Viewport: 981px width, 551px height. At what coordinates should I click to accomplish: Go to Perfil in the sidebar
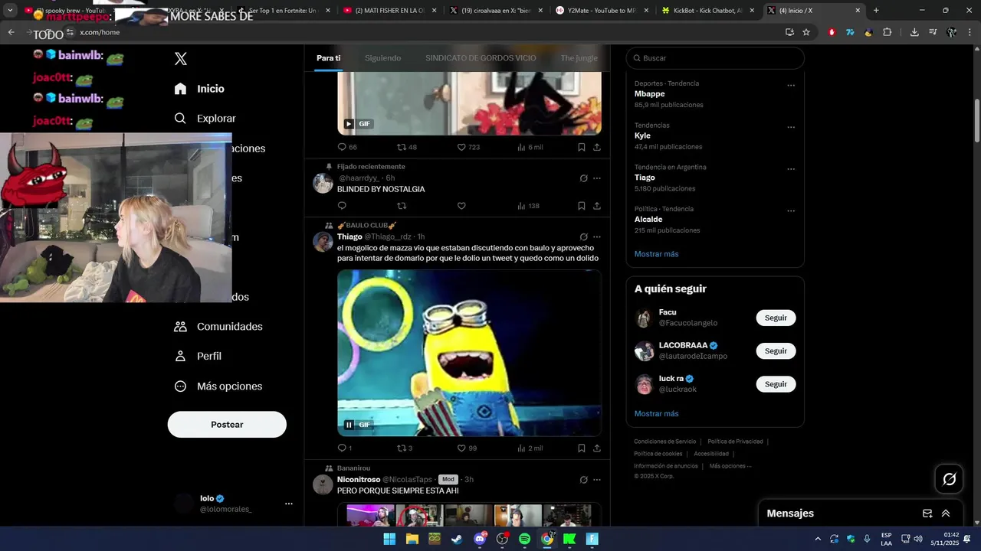pyautogui.click(x=198, y=357)
